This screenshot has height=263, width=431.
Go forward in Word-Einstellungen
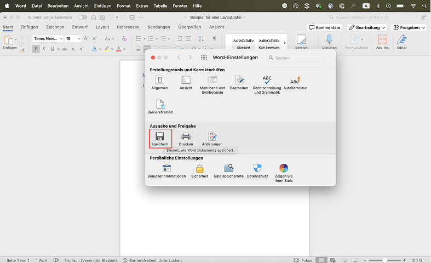190,58
